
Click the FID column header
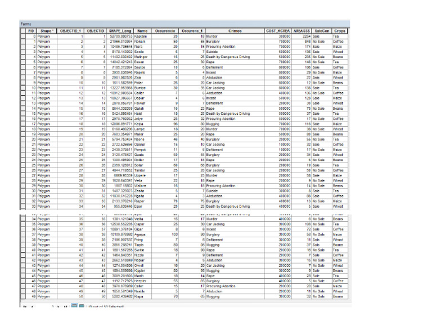coord(31,31)
